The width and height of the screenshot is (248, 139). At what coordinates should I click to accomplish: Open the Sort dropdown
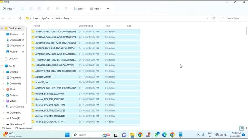[x=79, y=9]
